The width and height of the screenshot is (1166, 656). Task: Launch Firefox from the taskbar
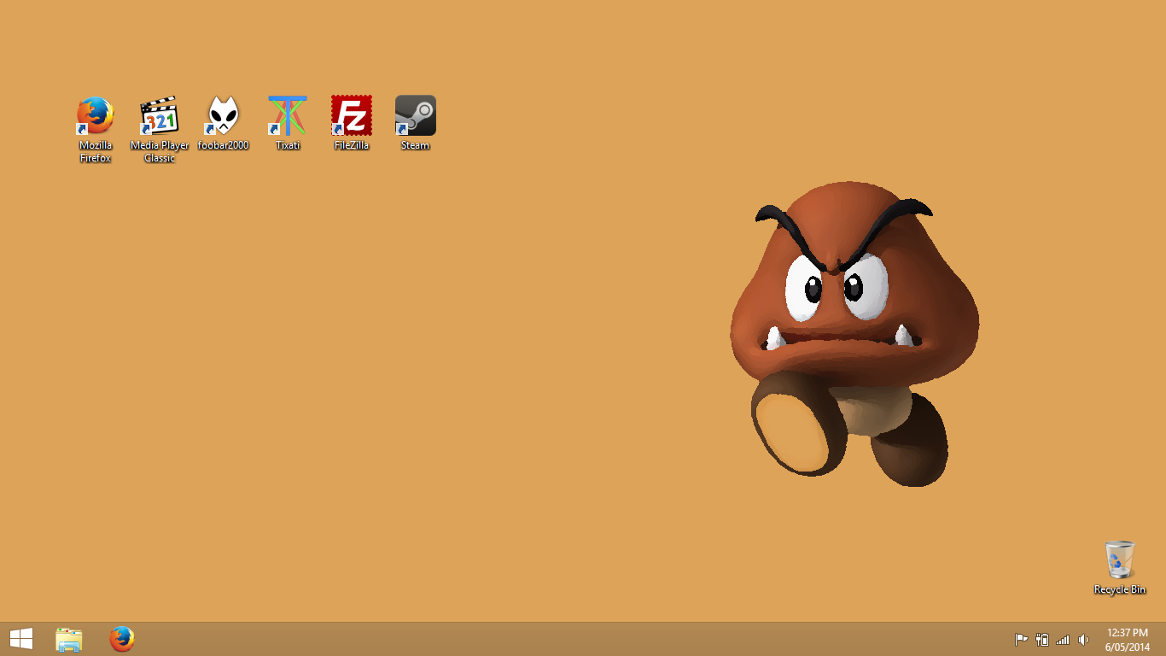click(122, 639)
